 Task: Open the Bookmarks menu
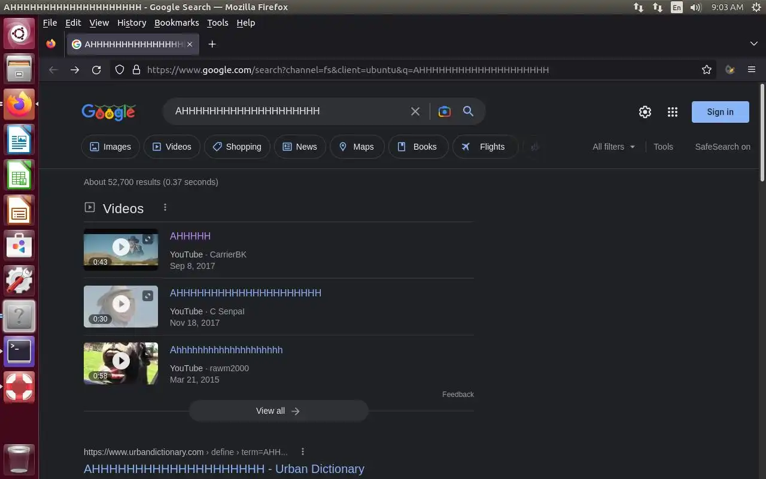click(x=177, y=23)
